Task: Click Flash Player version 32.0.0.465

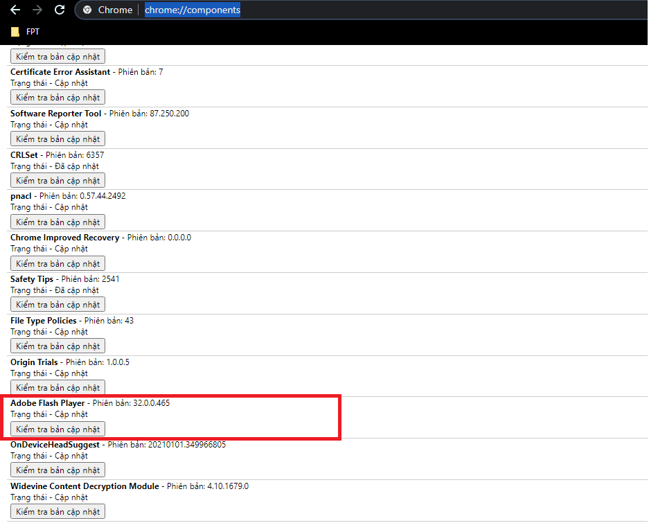Action: (152, 403)
